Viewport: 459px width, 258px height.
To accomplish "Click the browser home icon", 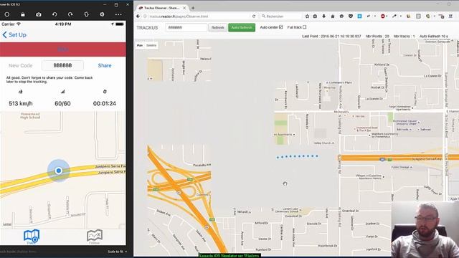I will [x=333, y=16].
